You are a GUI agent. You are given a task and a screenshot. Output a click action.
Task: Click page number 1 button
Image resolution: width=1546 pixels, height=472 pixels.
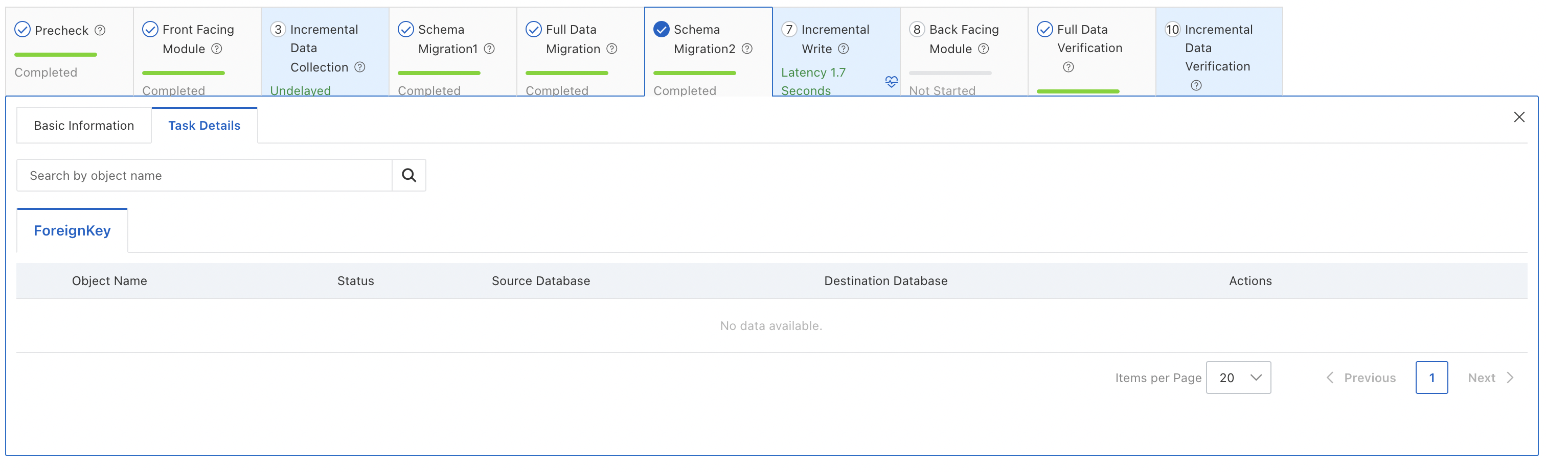pos(1431,378)
